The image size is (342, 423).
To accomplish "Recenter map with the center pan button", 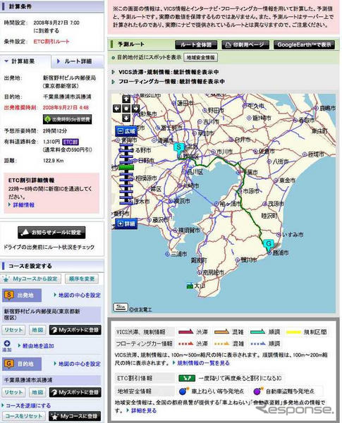I will tap(126, 109).
